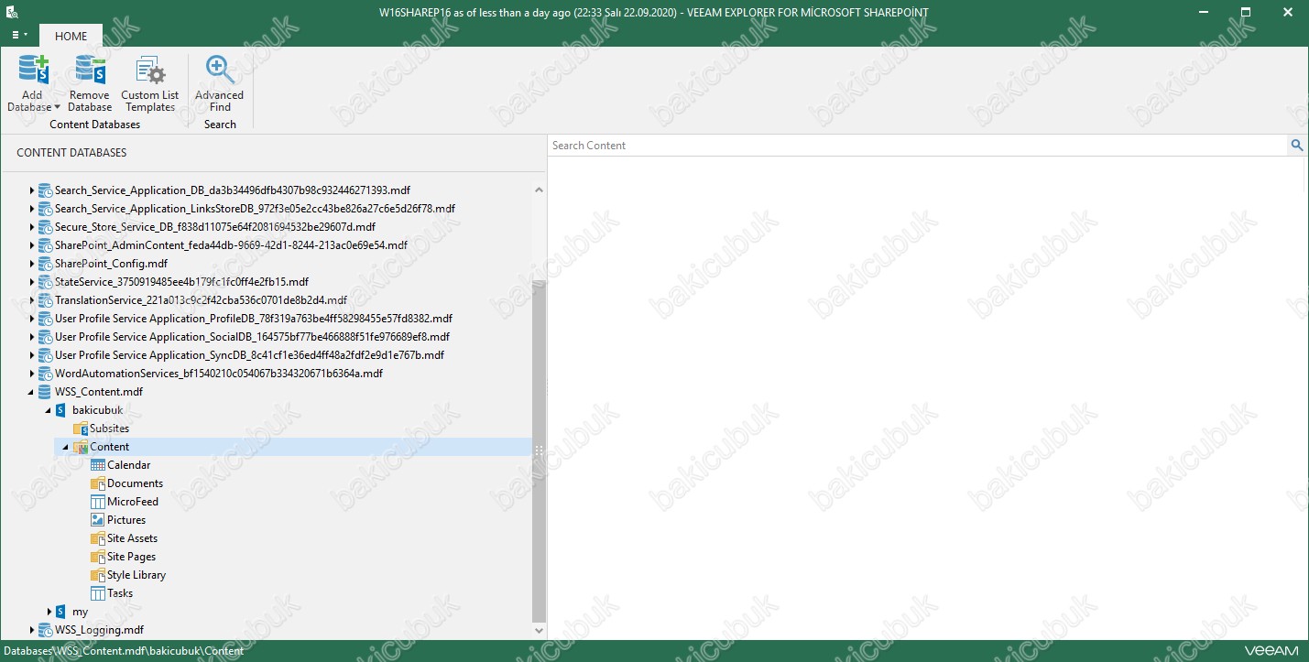1309x662 pixels.
Task: Select User Profile SyncDB label
Action: [x=249, y=355]
